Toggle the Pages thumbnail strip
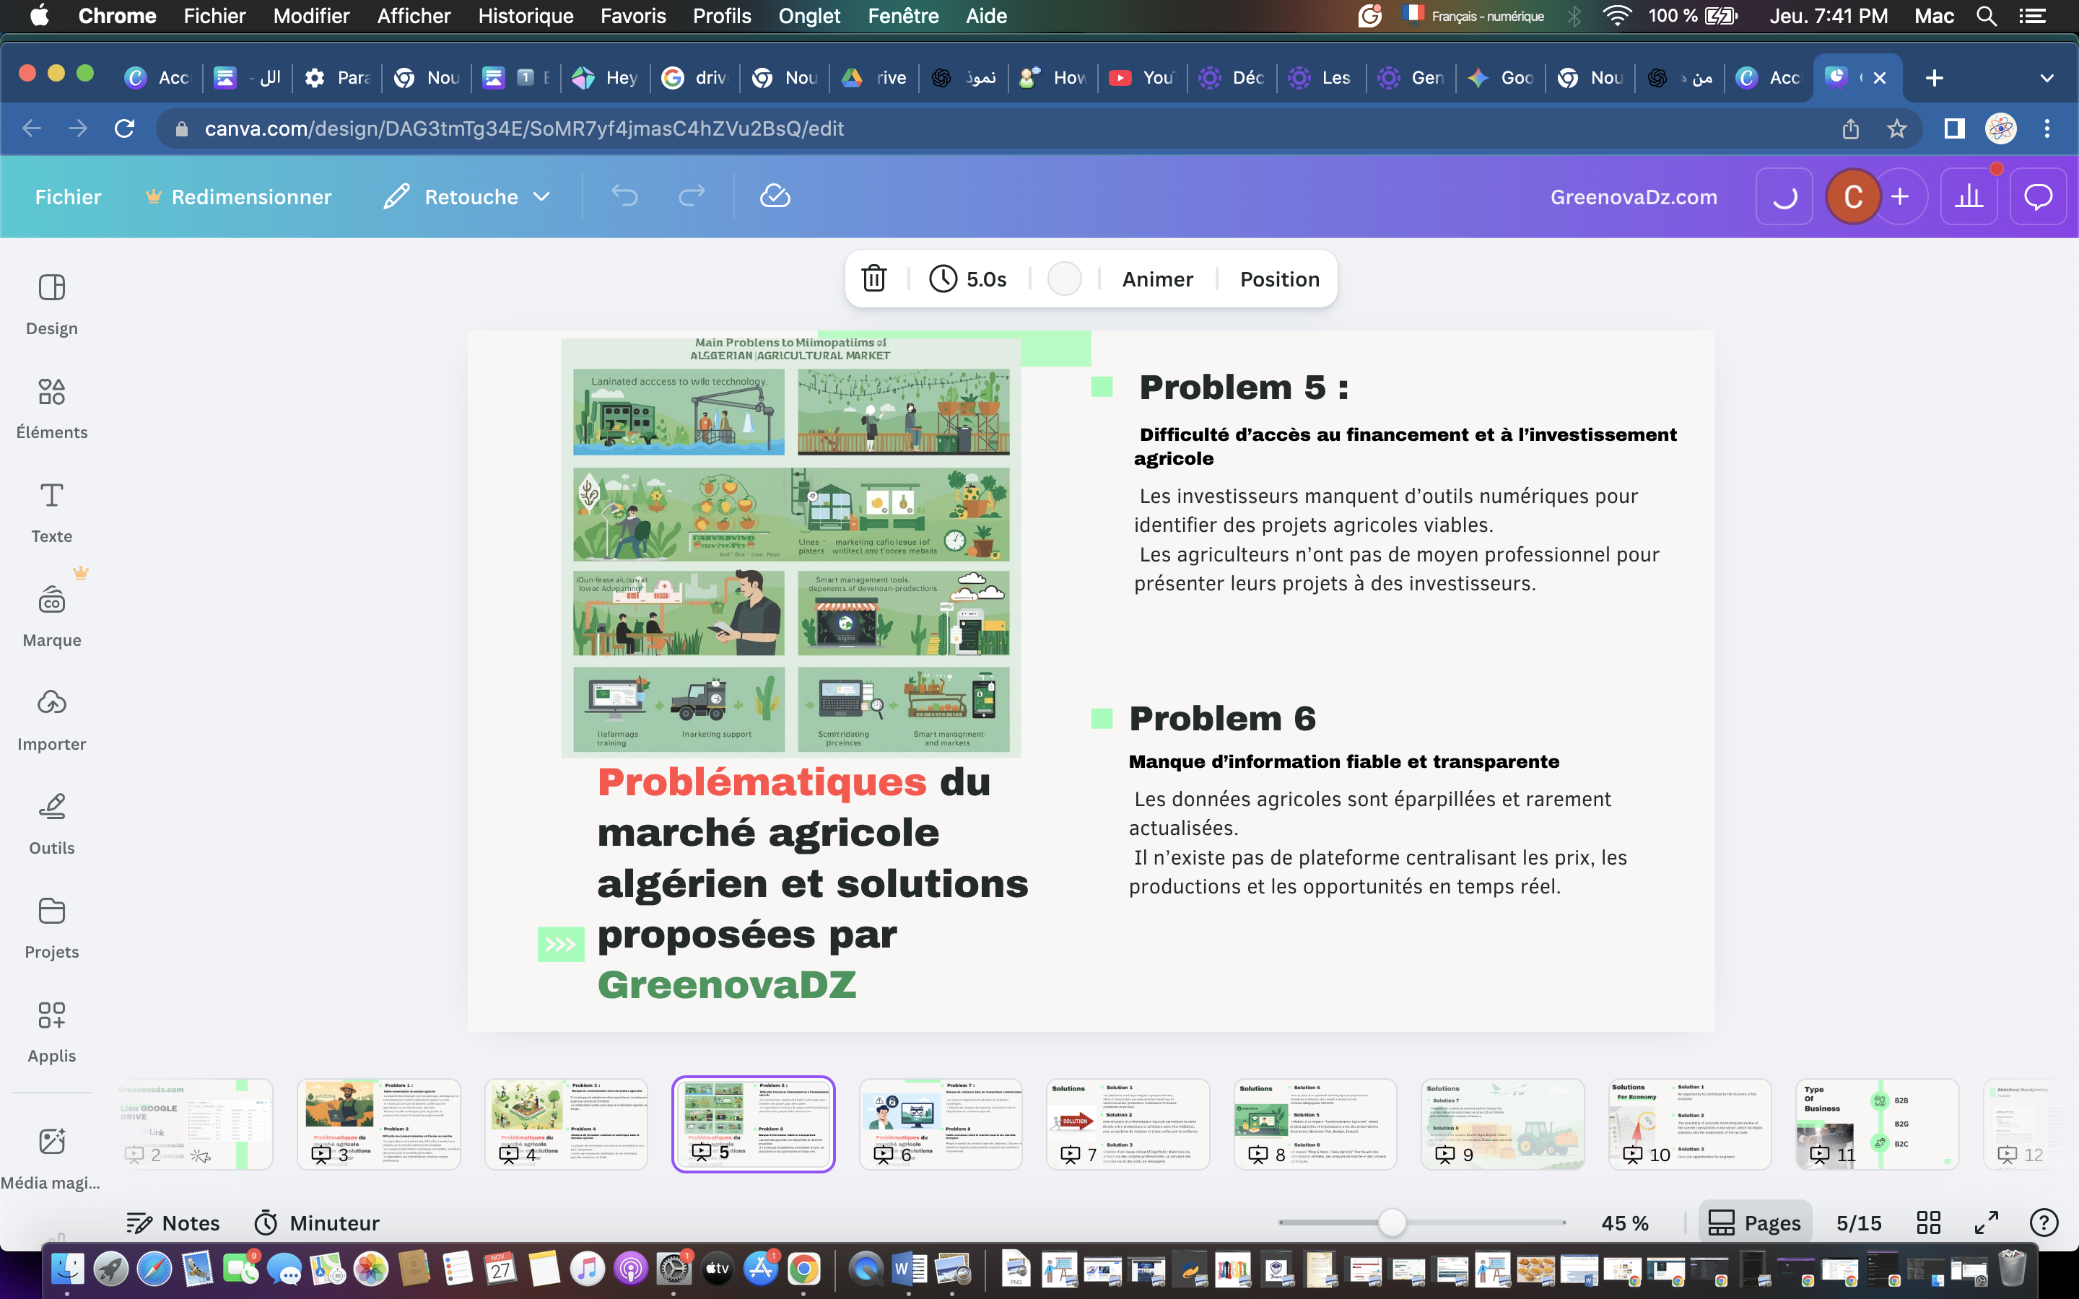 point(1755,1222)
